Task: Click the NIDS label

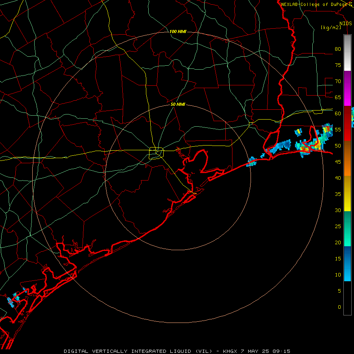Action: click(346, 24)
